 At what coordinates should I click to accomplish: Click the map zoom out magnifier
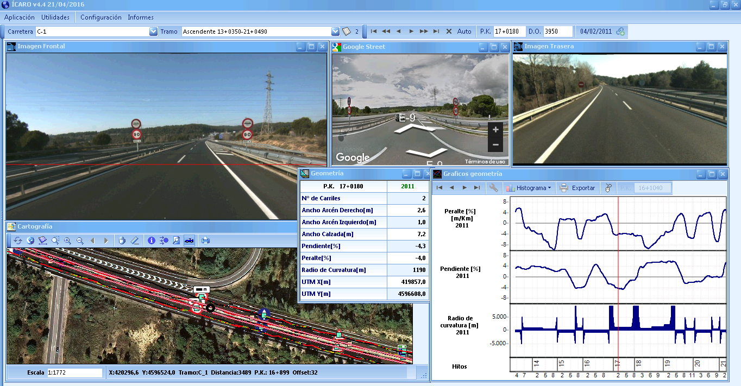pyautogui.click(x=80, y=241)
